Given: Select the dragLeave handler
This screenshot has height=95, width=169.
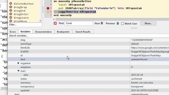Looking at the screenshot, I should [21, 18].
